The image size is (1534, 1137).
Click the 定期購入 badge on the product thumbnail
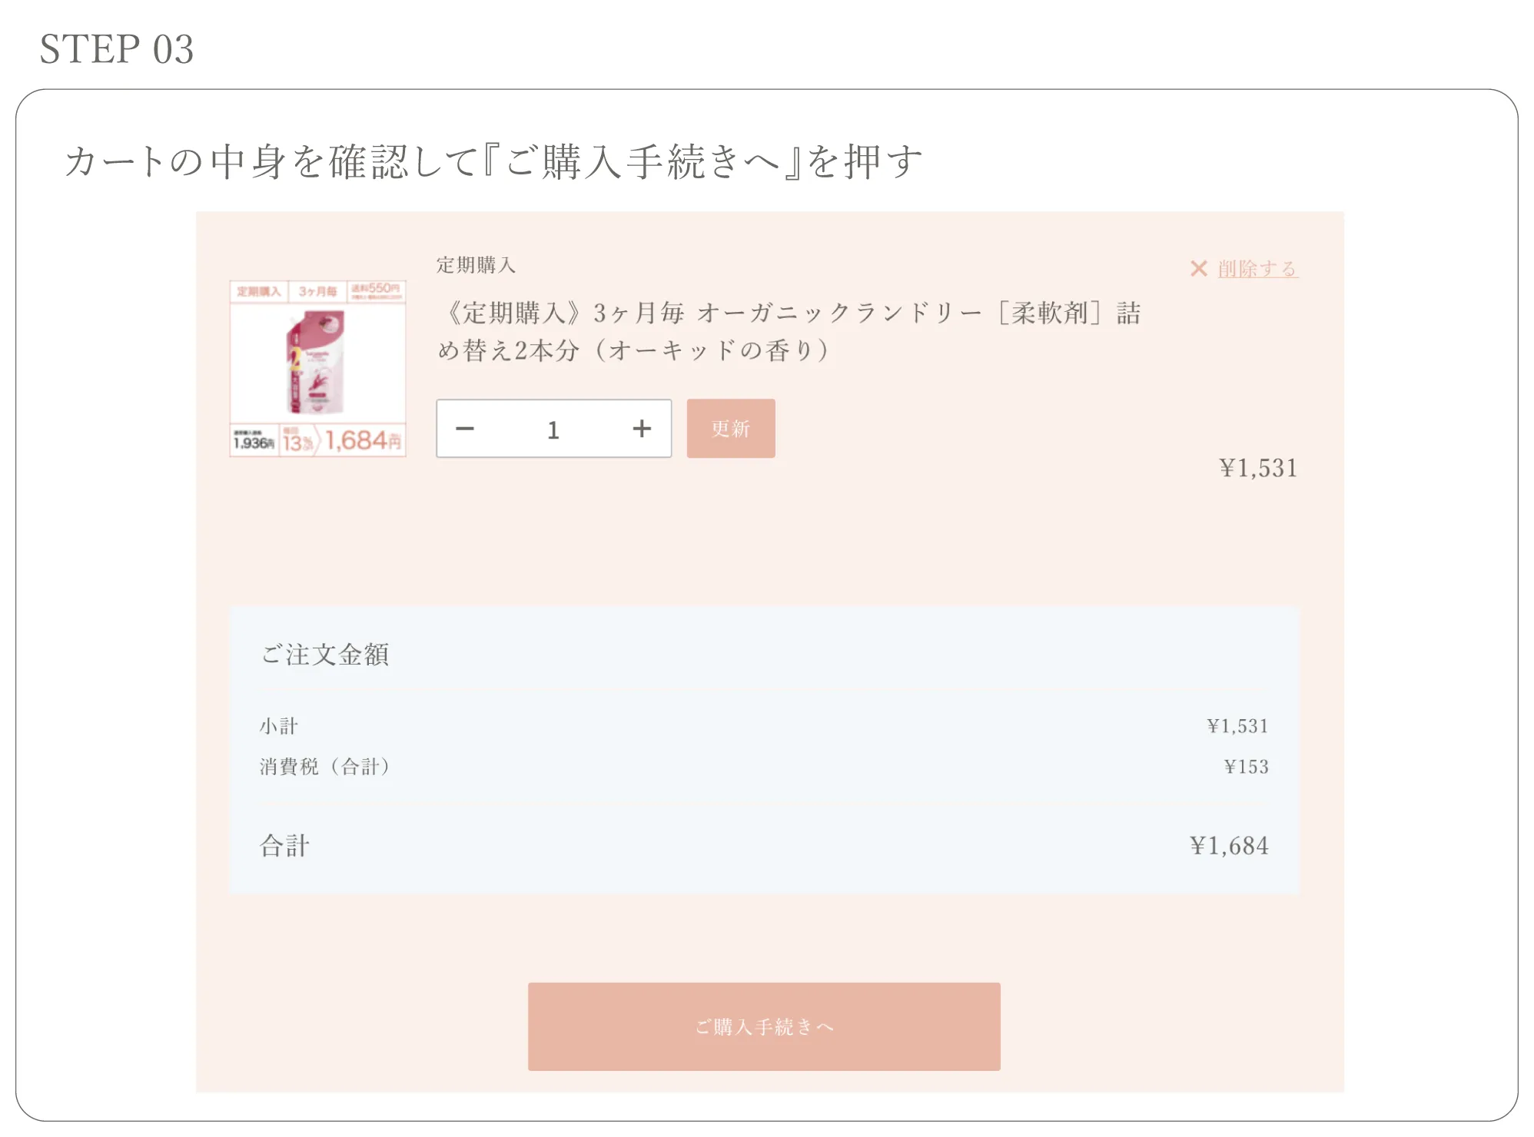(x=259, y=290)
